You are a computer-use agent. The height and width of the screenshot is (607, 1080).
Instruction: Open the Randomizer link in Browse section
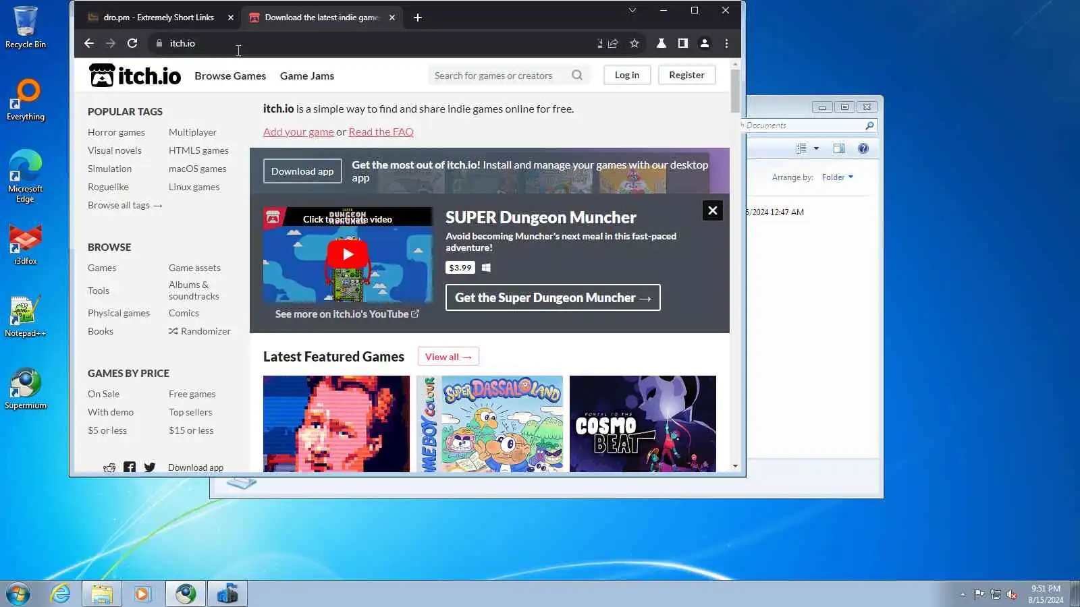(x=200, y=332)
